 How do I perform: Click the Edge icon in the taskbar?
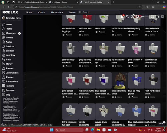point(93,130)
